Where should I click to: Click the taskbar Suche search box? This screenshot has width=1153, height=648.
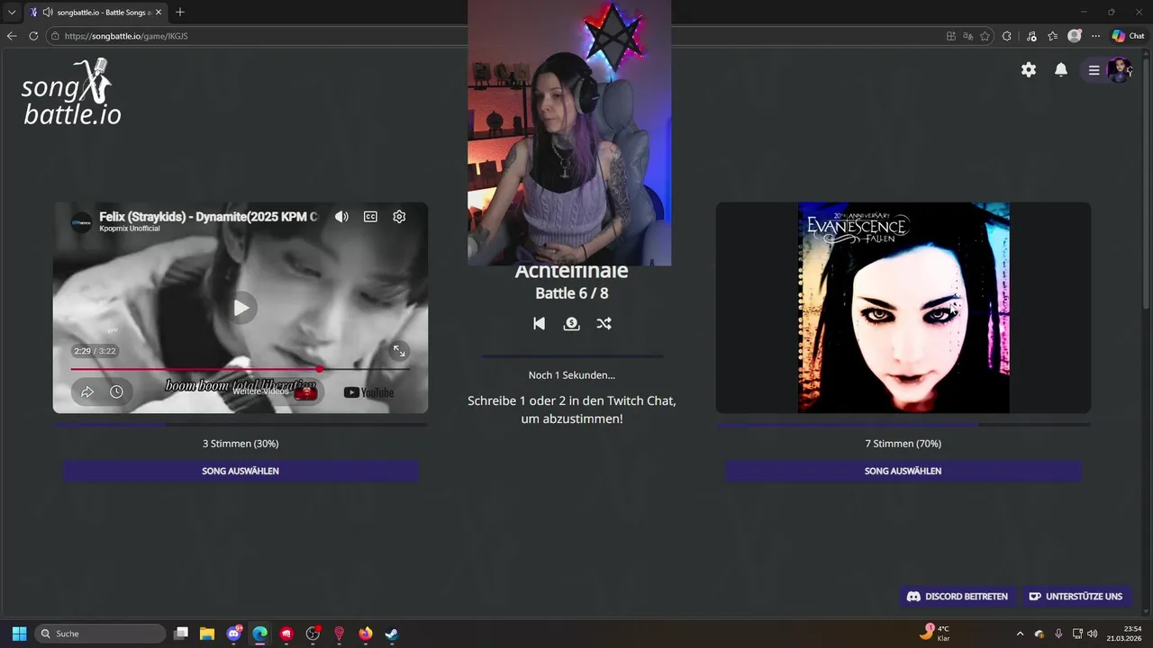pos(101,634)
